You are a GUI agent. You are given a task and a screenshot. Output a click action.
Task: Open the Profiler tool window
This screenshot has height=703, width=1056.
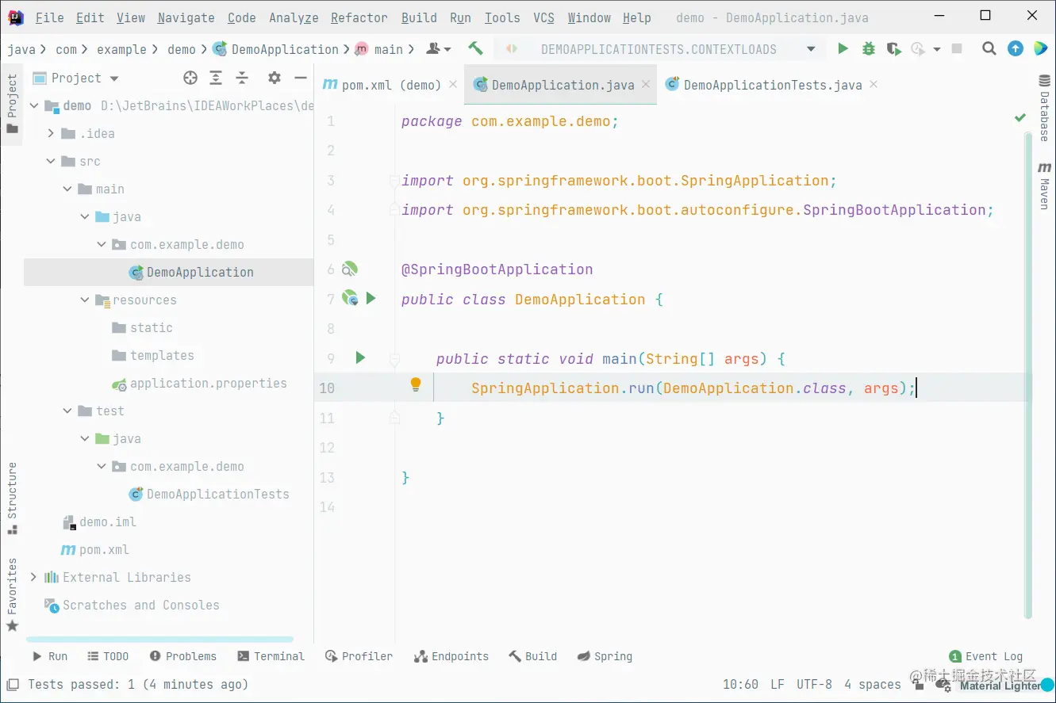click(359, 656)
